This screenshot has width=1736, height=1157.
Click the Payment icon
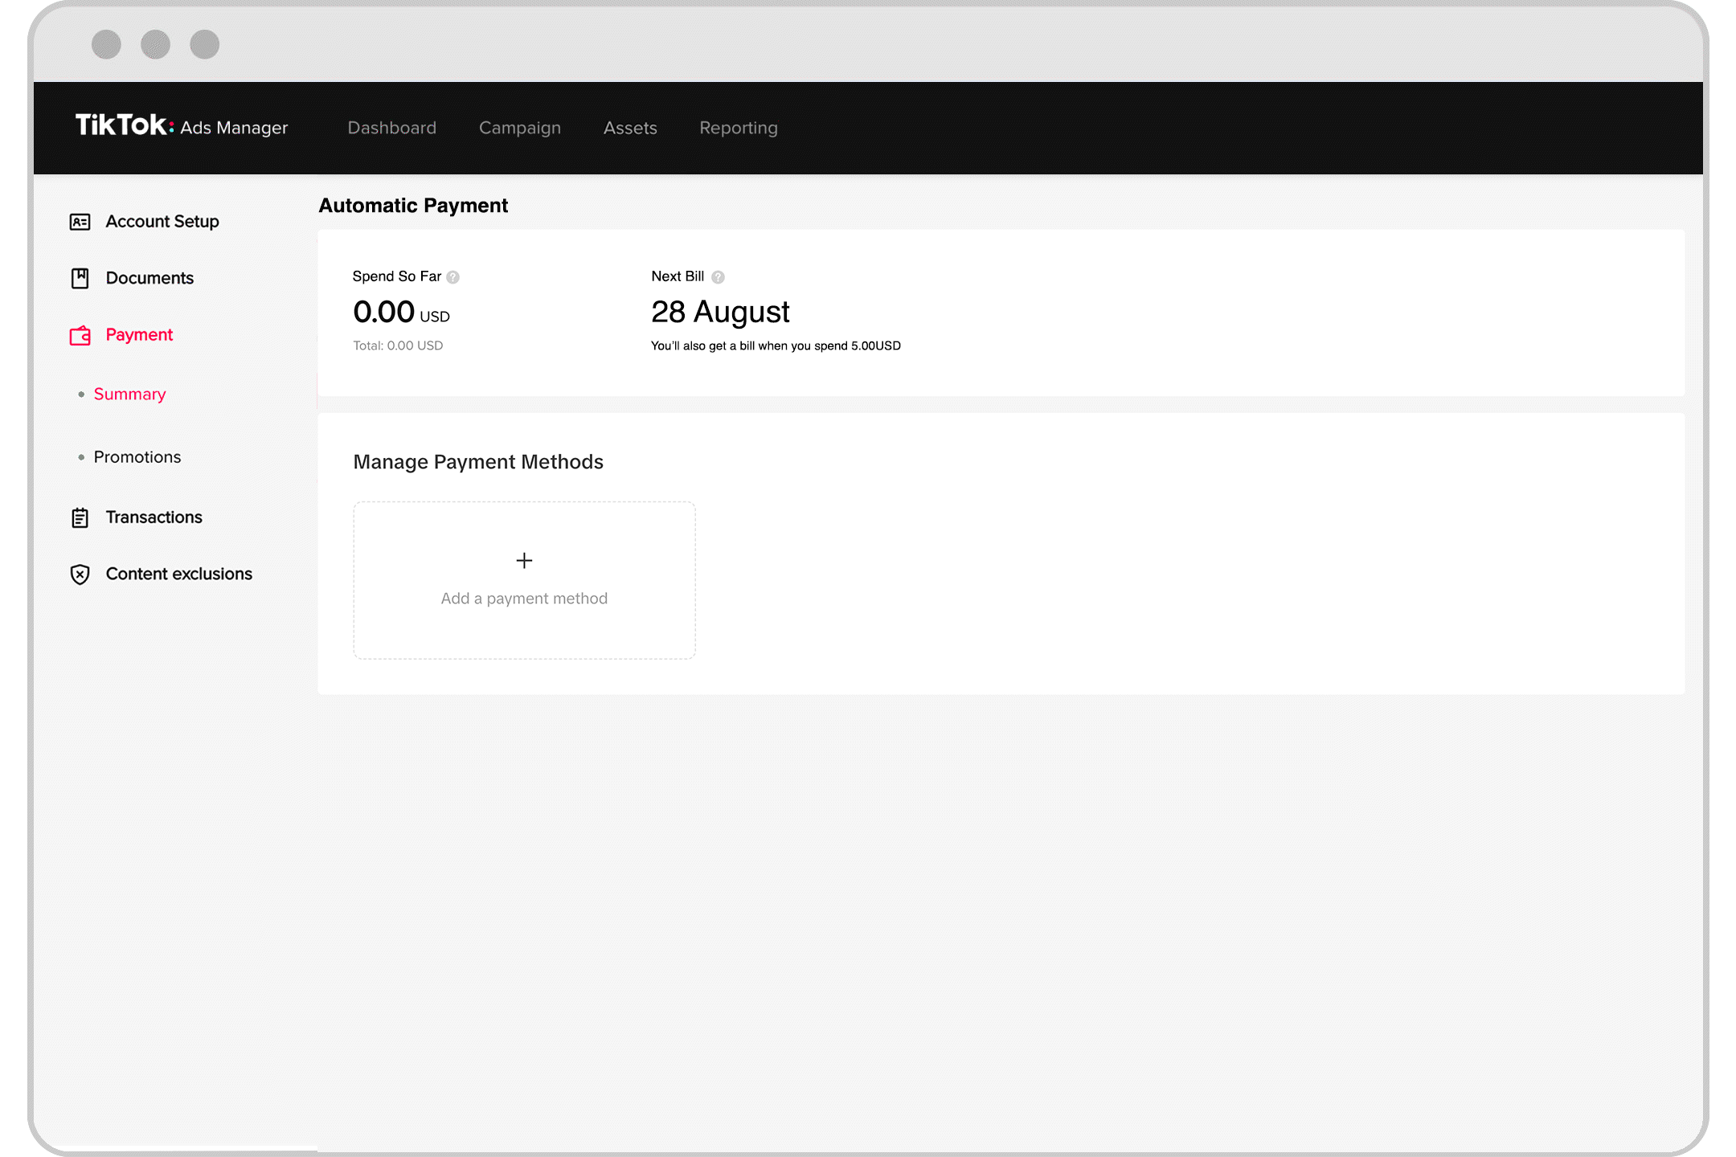click(80, 334)
